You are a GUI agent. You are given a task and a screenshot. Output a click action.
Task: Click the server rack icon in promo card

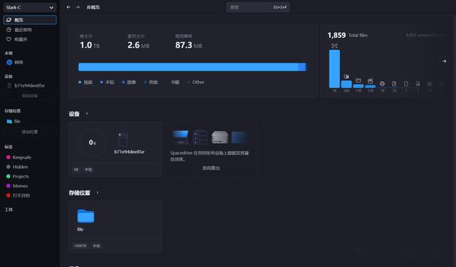(200, 137)
